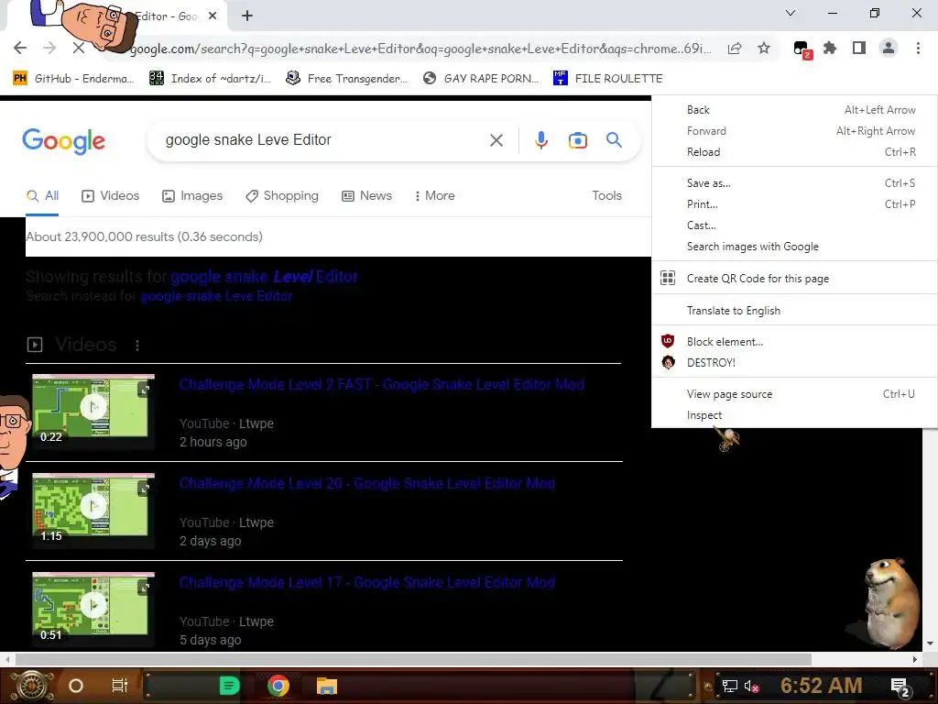Click the browser address bar URL
This screenshot has width=938, height=704.
coord(419,49)
